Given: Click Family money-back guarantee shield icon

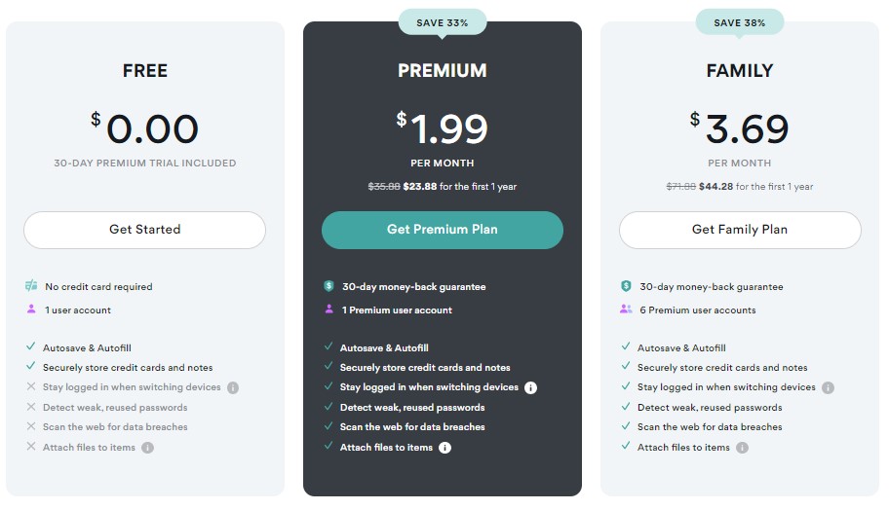Looking at the screenshot, I should [x=626, y=286].
